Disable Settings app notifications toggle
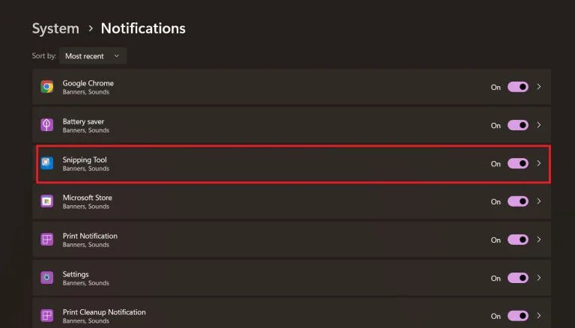The width and height of the screenshot is (575, 328). pos(518,278)
